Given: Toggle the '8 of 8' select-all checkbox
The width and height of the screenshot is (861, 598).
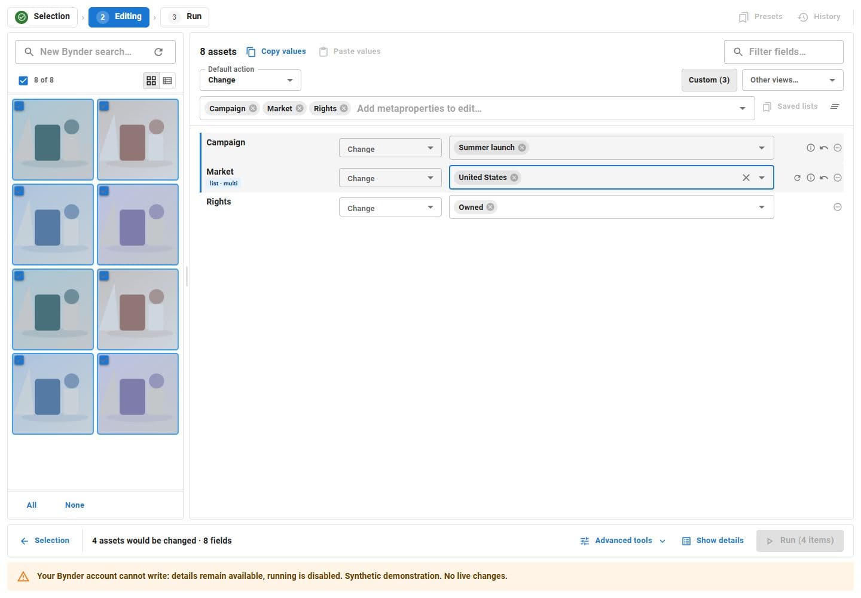Looking at the screenshot, I should (x=23, y=80).
